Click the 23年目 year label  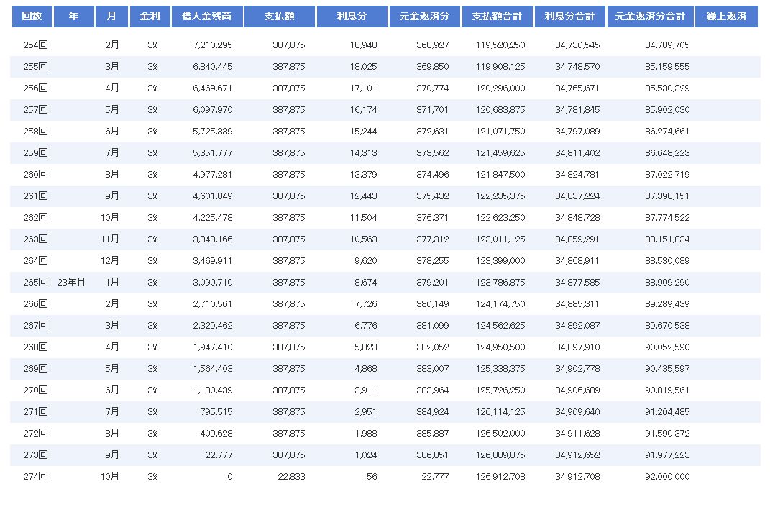71,283
